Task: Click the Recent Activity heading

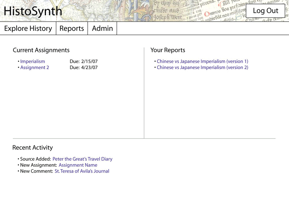Action: tap(33, 148)
